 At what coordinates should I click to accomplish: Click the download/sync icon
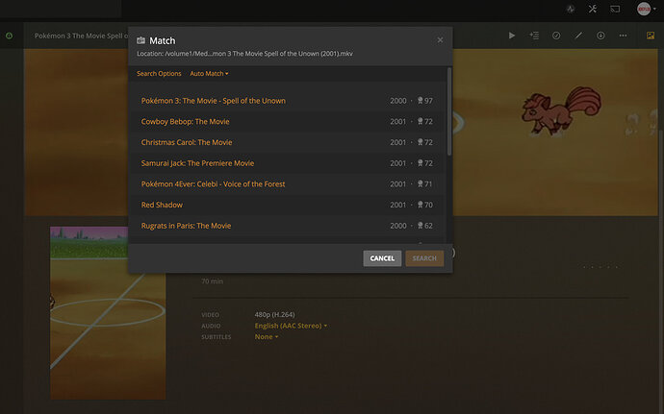pos(600,36)
